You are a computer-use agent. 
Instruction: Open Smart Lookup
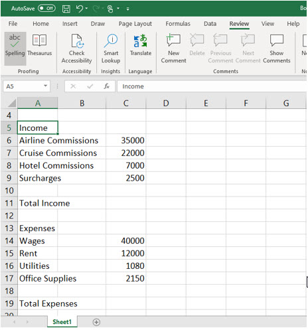point(111,48)
